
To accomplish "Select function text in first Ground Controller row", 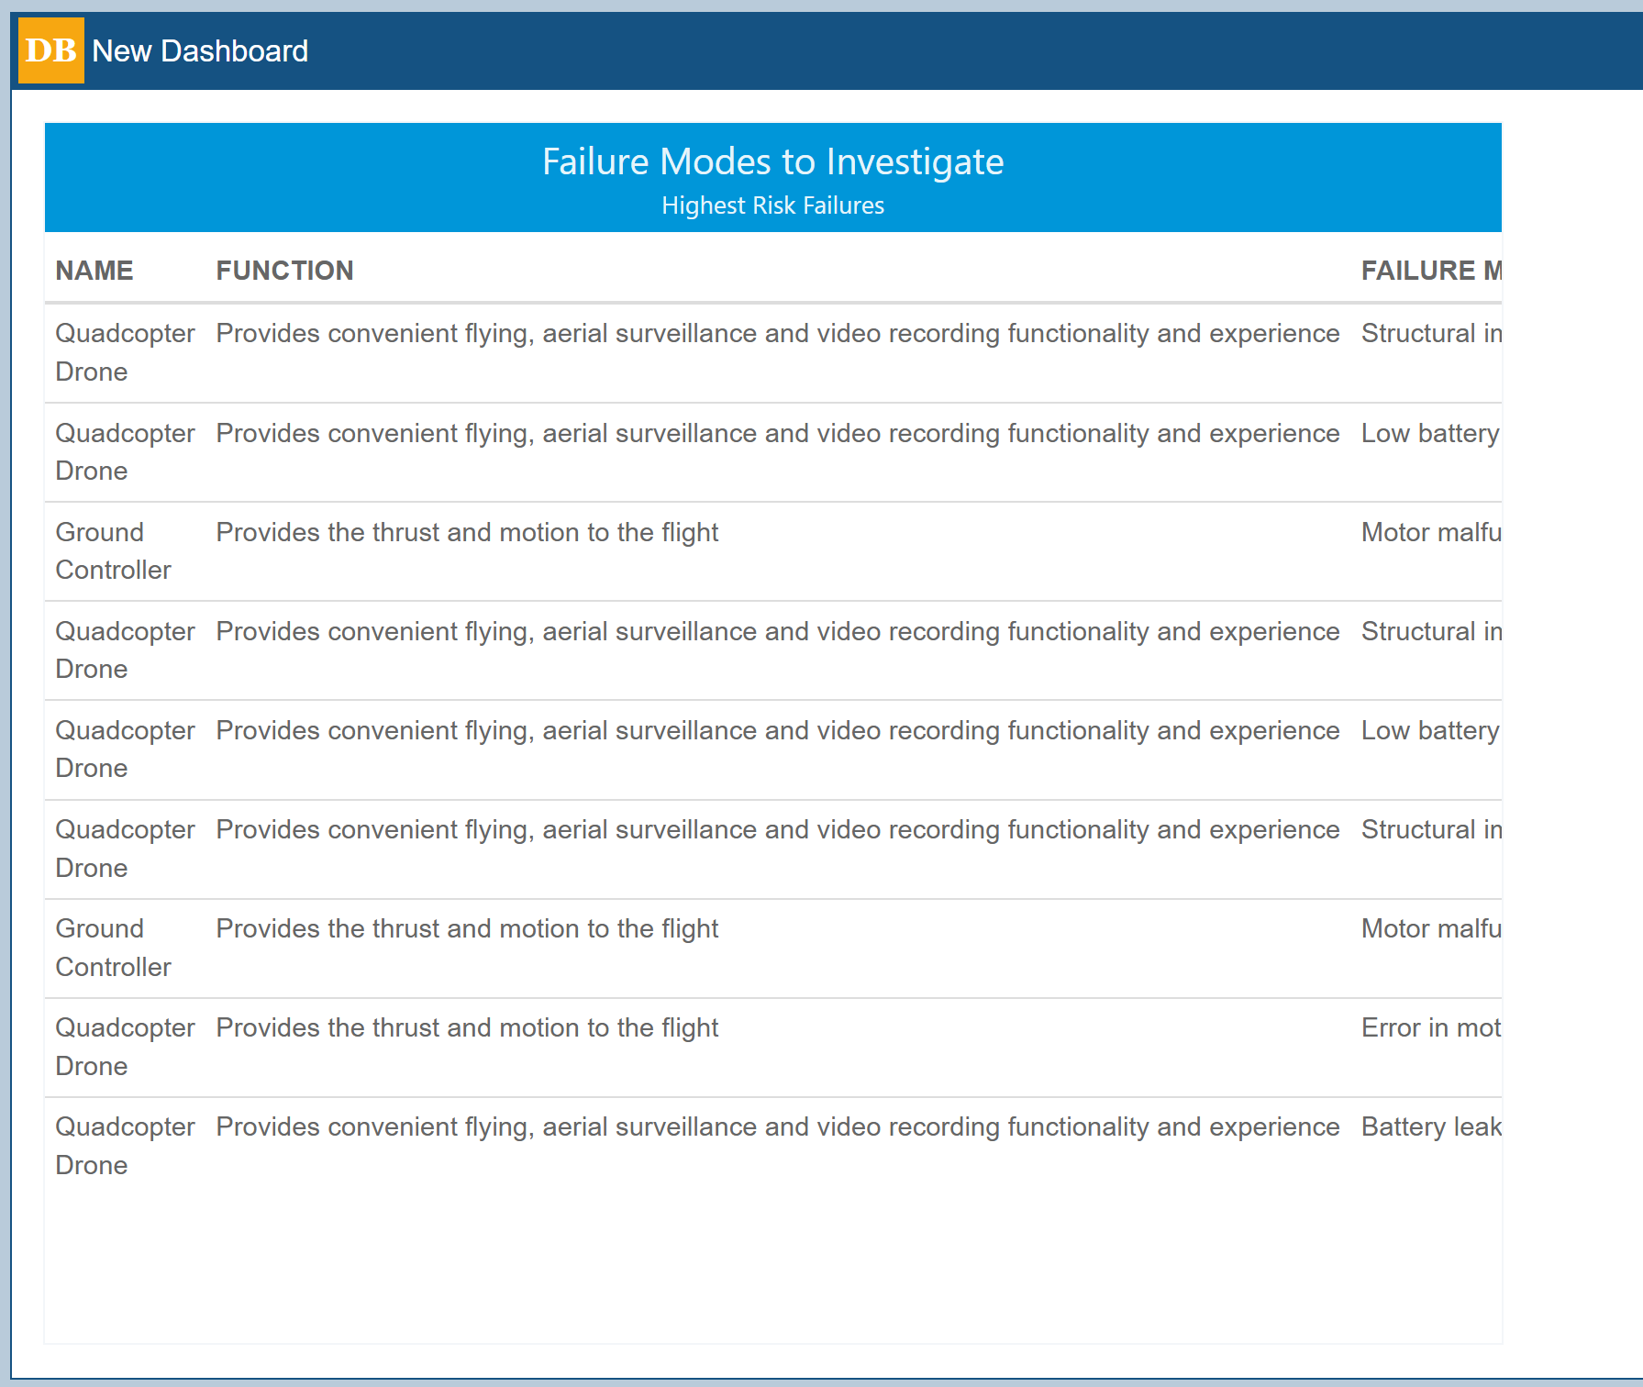I will point(467,532).
